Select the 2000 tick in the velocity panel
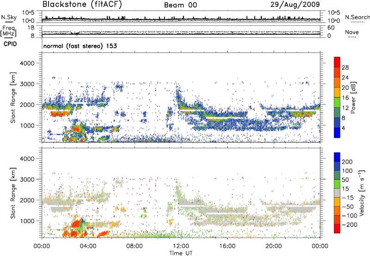370x256 pixels. point(27,200)
